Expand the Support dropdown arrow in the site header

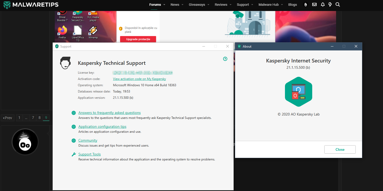(x=252, y=5)
